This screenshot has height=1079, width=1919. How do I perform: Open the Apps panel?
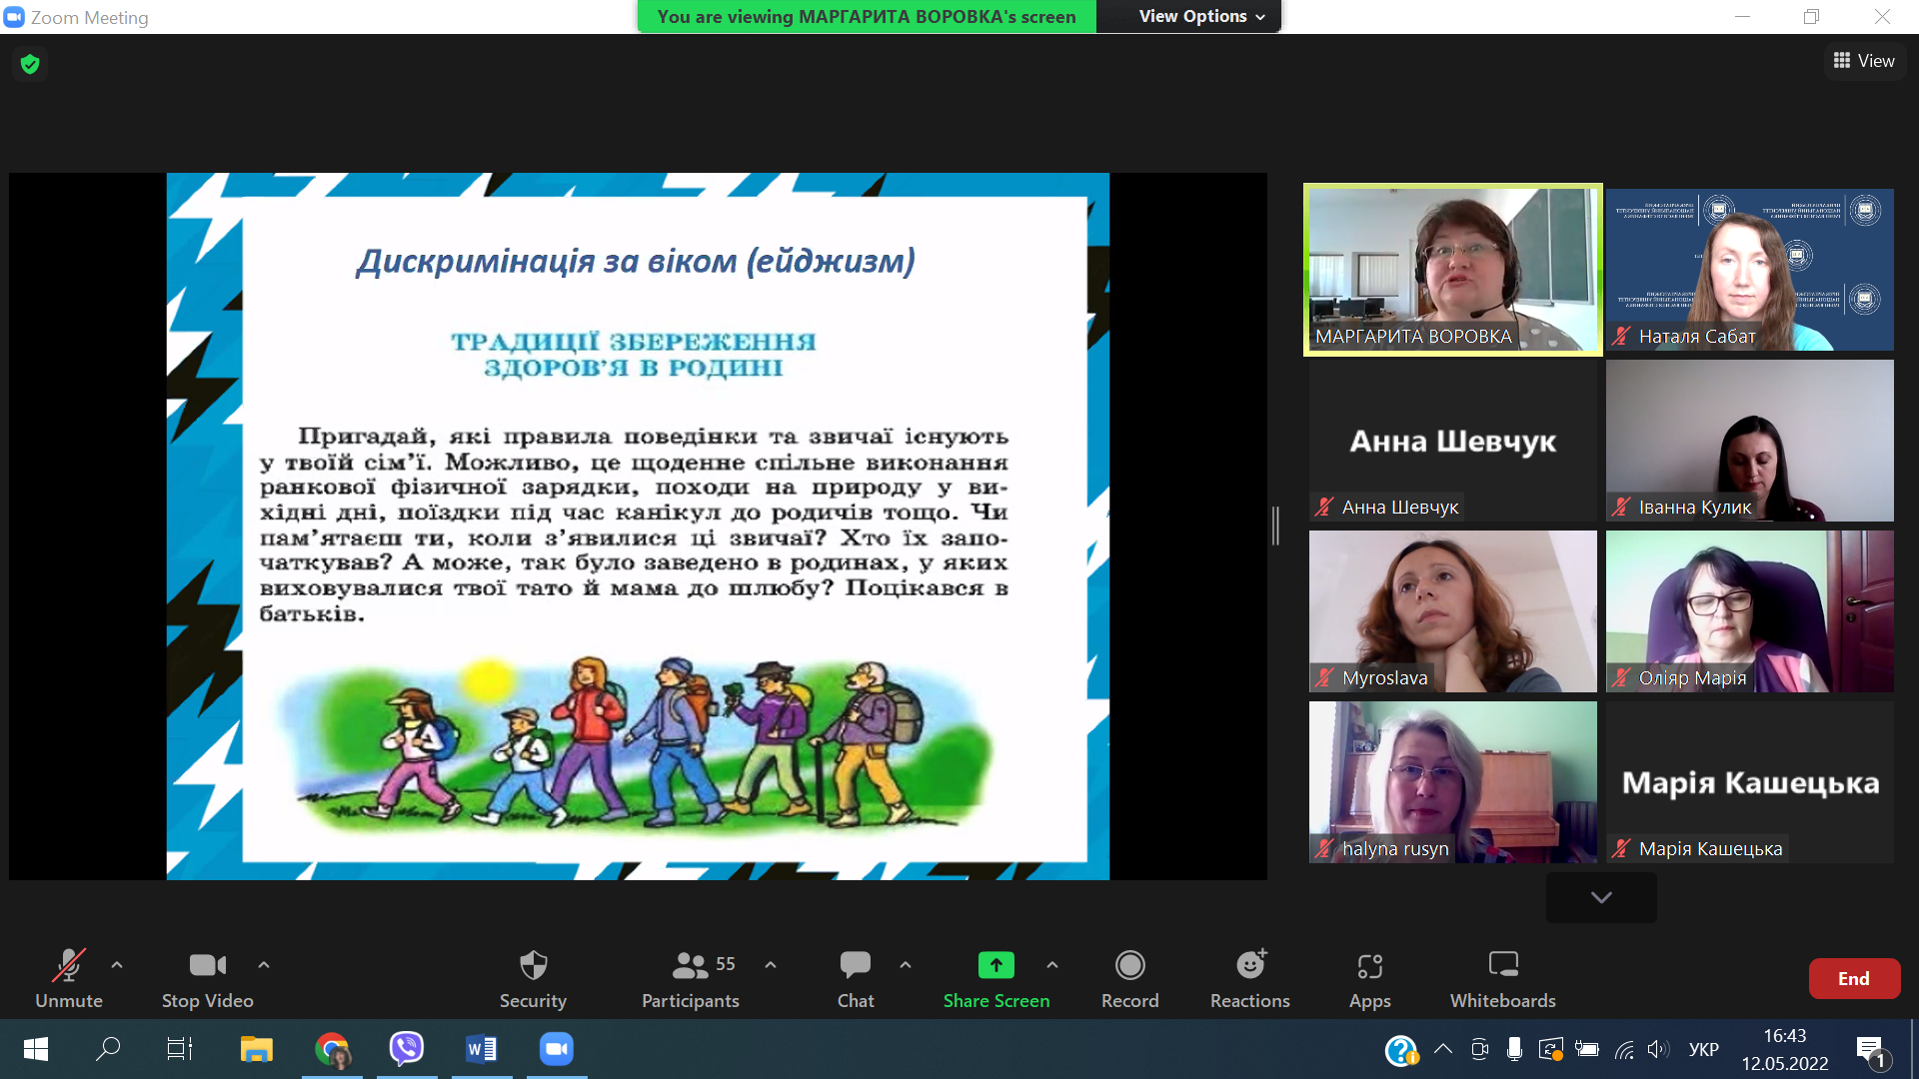1369,966
